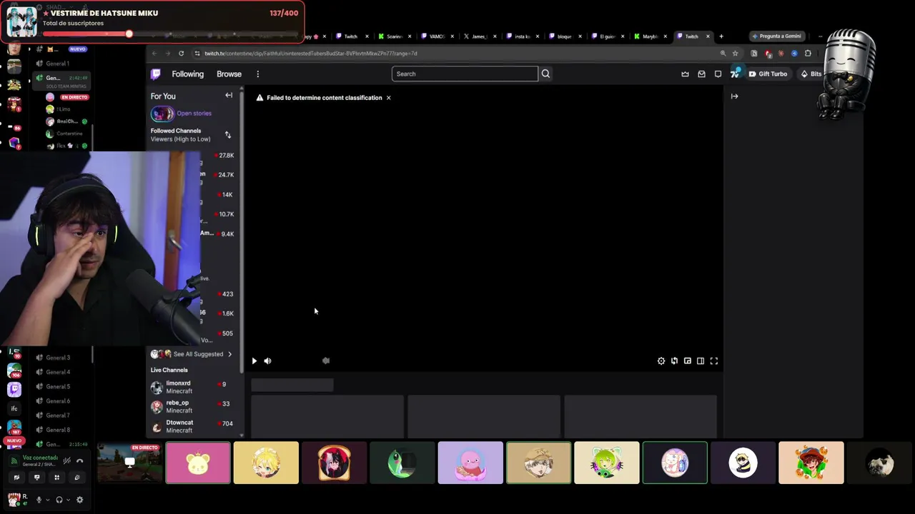915x514 pixels.
Task: Play the clip in the video player
Action: coord(254,361)
